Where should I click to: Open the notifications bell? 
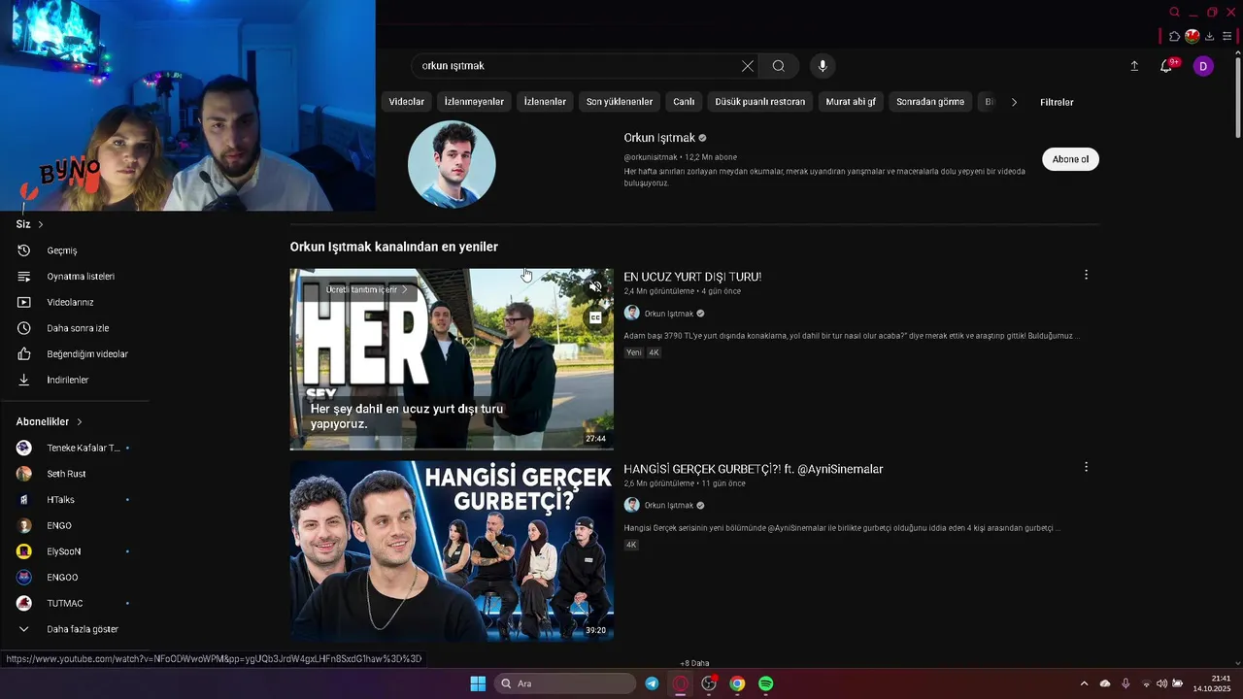(1166, 66)
